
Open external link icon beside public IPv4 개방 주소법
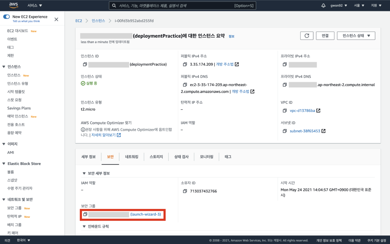(237, 64)
